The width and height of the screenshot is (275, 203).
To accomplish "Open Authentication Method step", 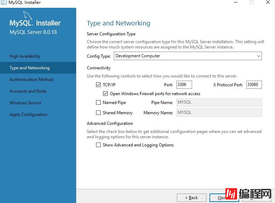I will [x=32, y=80].
